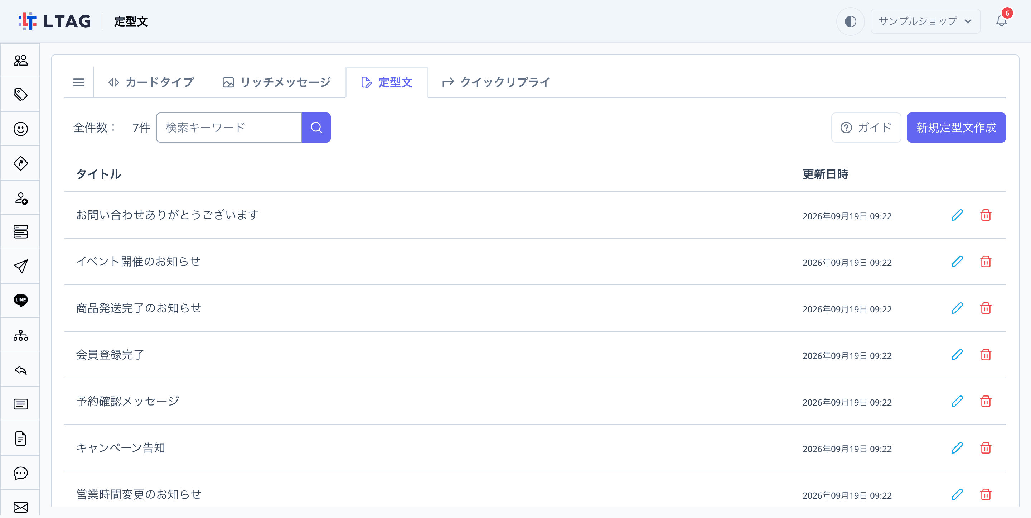Screen dimensions: 1031x518
Task: Toggle dark mode contrast button
Action: (x=850, y=21)
